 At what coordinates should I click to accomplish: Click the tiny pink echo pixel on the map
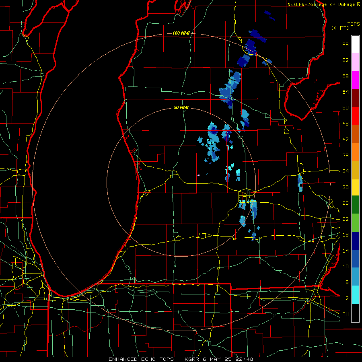pyautogui.click(x=198, y=175)
